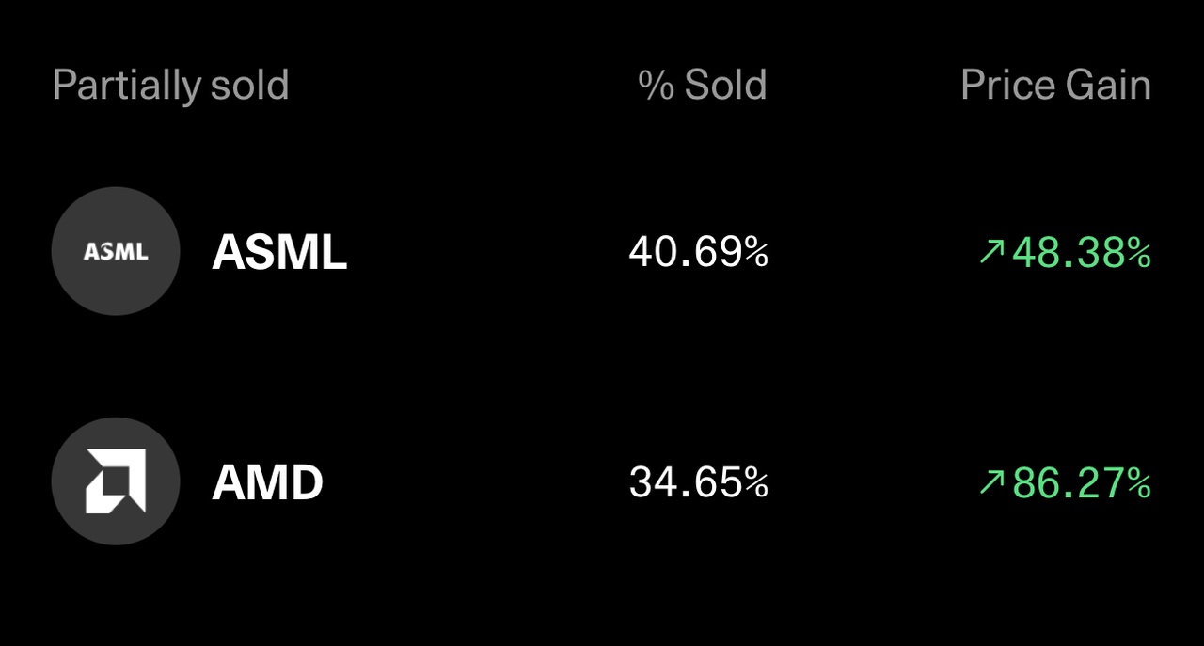This screenshot has width=1204, height=646.
Task: Click the green up-arrow beside 48.38%
Action: click(x=991, y=251)
